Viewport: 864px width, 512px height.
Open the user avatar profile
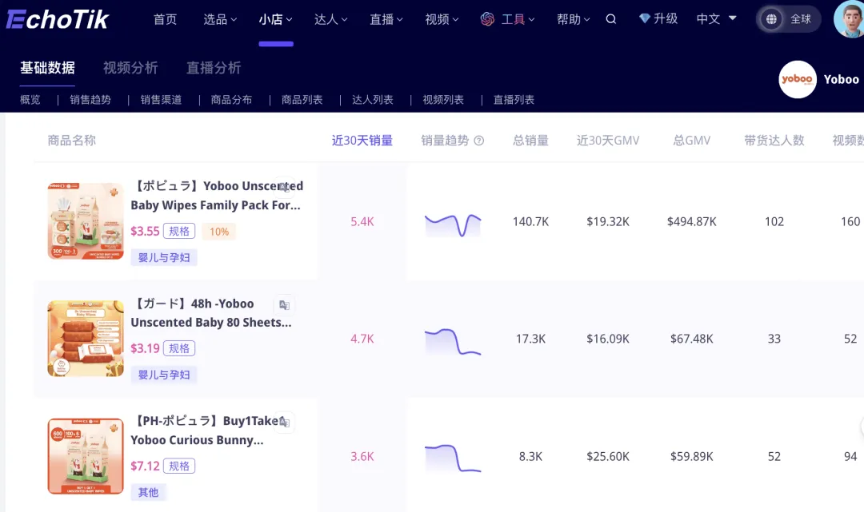click(x=849, y=19)
